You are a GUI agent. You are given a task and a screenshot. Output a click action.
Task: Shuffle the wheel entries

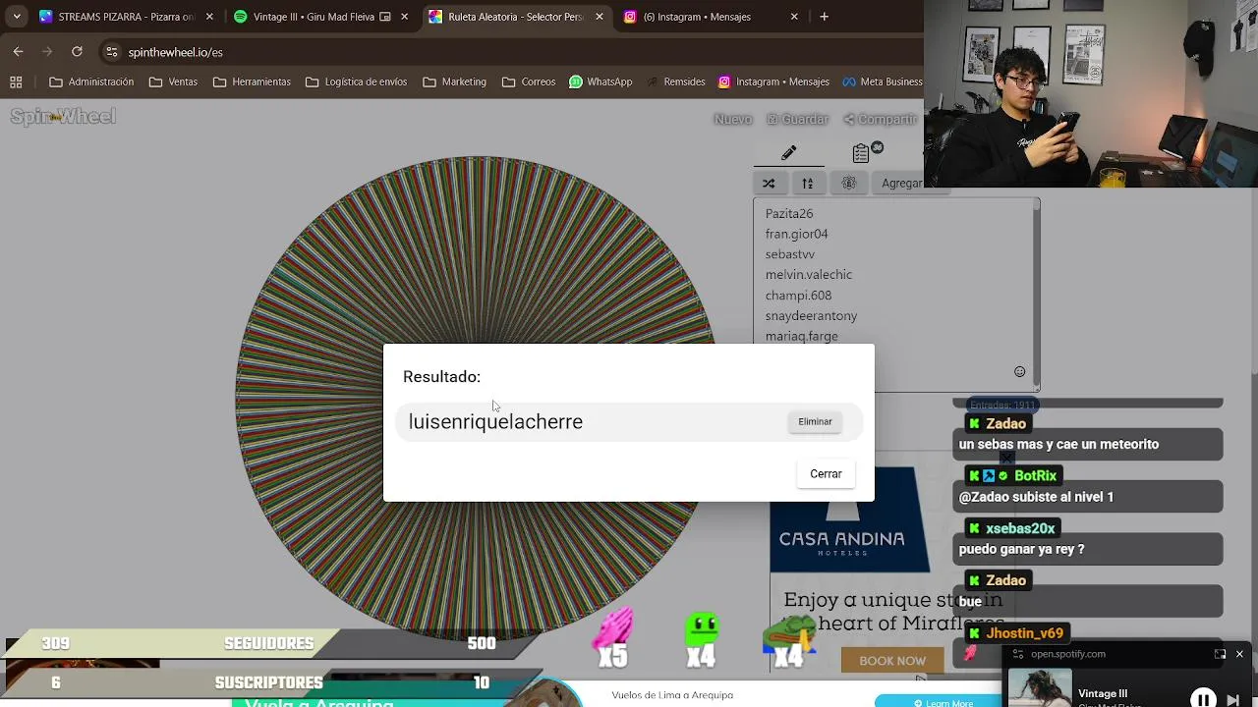[769, 183]
